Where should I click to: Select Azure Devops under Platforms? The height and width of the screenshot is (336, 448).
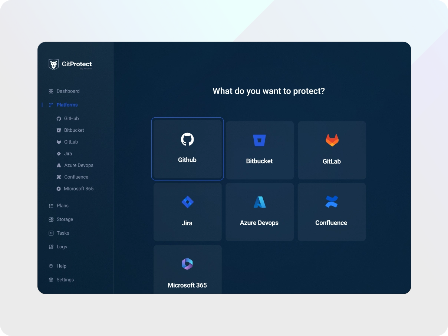(79, 165)
